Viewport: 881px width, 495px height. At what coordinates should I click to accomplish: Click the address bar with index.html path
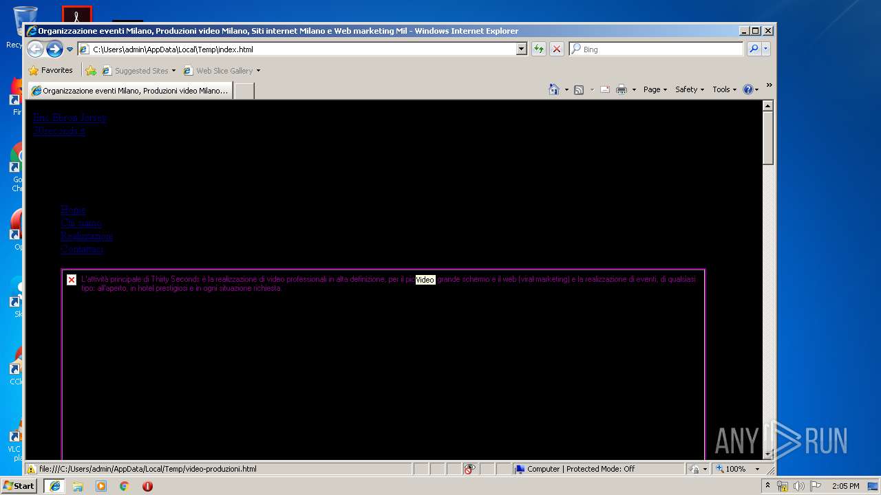[x=297, y=49]
